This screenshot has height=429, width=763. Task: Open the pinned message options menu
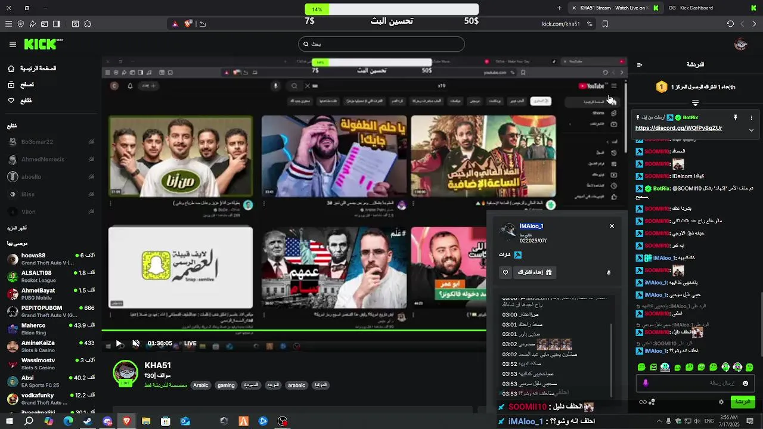(751, 117)
